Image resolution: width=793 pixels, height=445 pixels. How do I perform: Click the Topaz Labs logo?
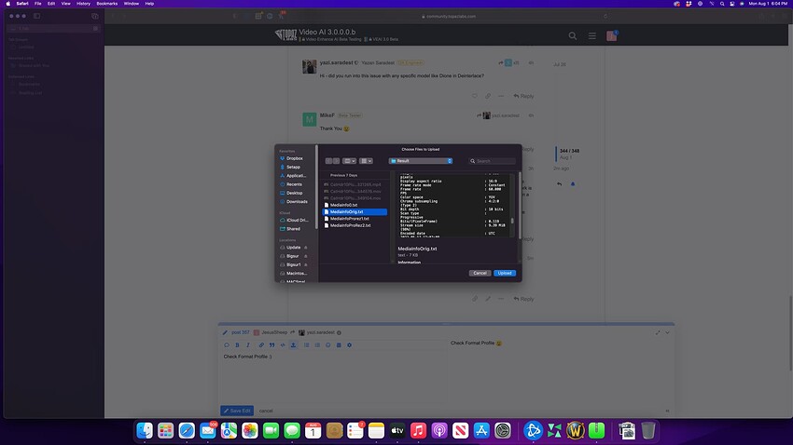click(x=285, y=34)
